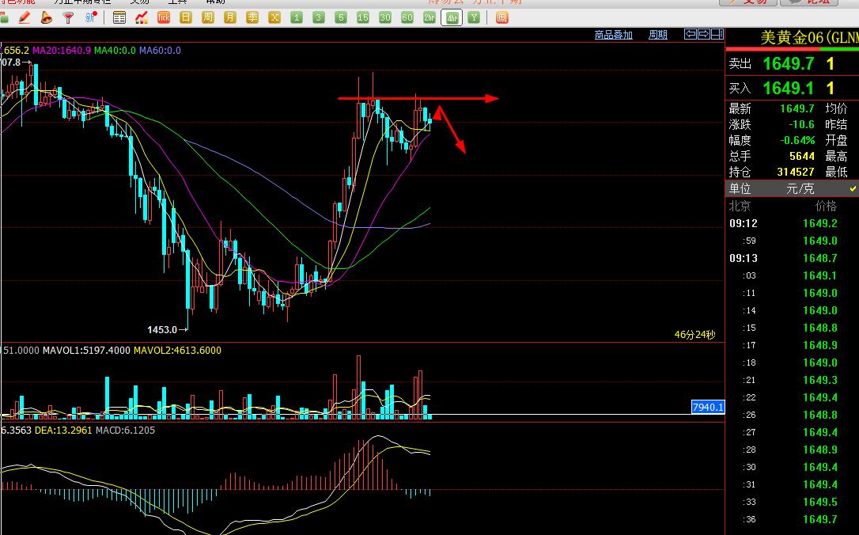This screenshot has width=859, height=535.
Task: Open the 商品叠加 overlay link
Action: click(x=614, y=35)
